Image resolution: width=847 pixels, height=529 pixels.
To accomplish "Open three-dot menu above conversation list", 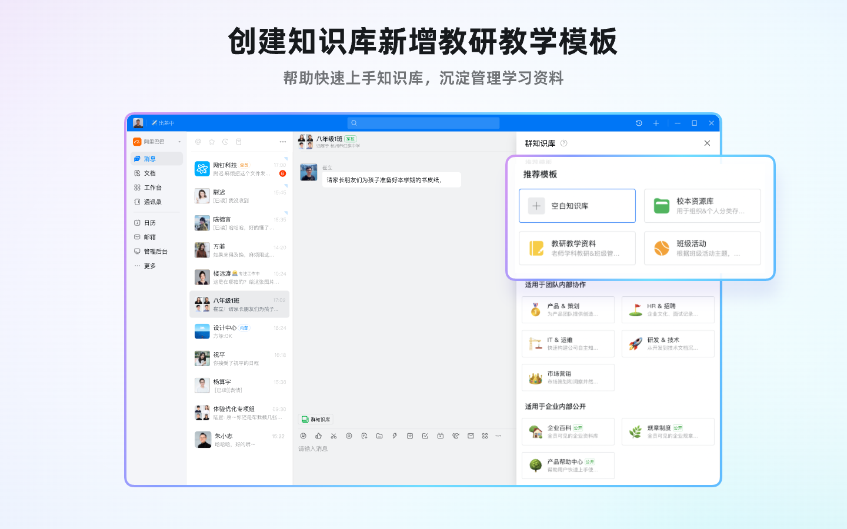I will tap(283, 142).
